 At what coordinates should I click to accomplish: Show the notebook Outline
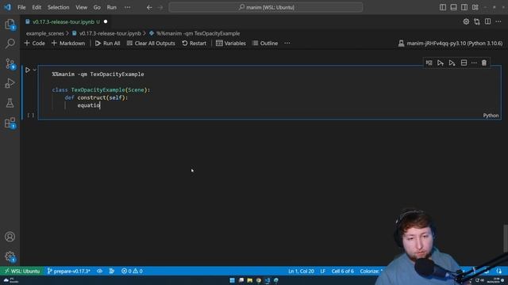(265, 43)
